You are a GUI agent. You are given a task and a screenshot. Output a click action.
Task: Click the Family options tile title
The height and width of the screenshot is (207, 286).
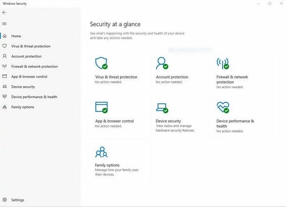tap(107, 165)
